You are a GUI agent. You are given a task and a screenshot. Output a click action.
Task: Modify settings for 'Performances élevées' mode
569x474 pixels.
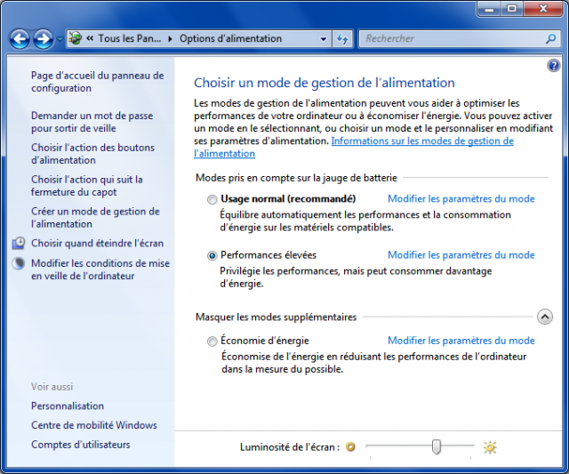[461, 255]
